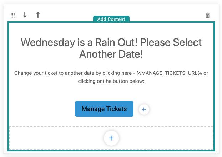Click the word 'Wednesday' in the heading
The width and height of the screenshot is (222, 157).
48,42
